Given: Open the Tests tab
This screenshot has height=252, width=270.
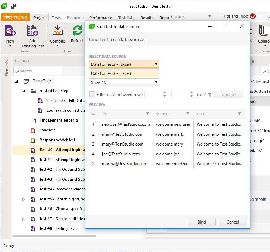Looking at the screenshot, I should (x=56, y=18).
